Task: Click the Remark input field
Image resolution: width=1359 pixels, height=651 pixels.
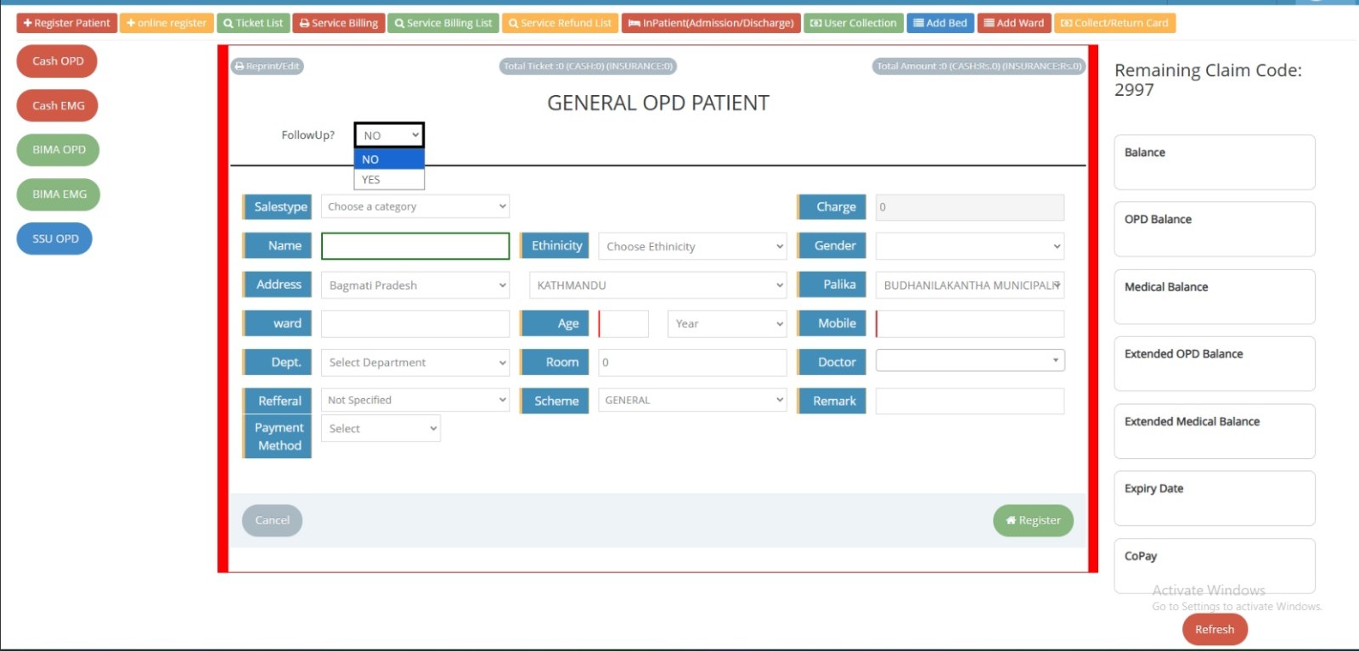Action: pos(970,401)
